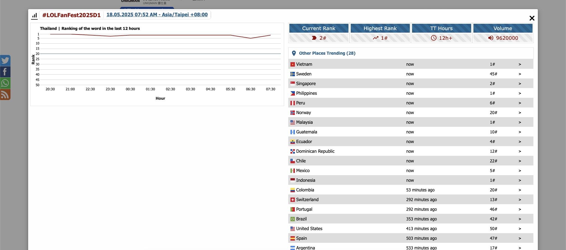Expand the Vietnam row arrow
The width and height of the screenshot is (566, 250).
pyautogui.click(x=520, y=64)
